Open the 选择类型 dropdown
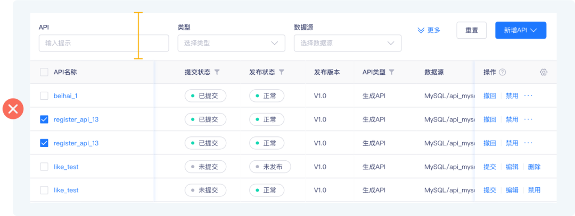The image size is (575, 216). tap(231, 43)
